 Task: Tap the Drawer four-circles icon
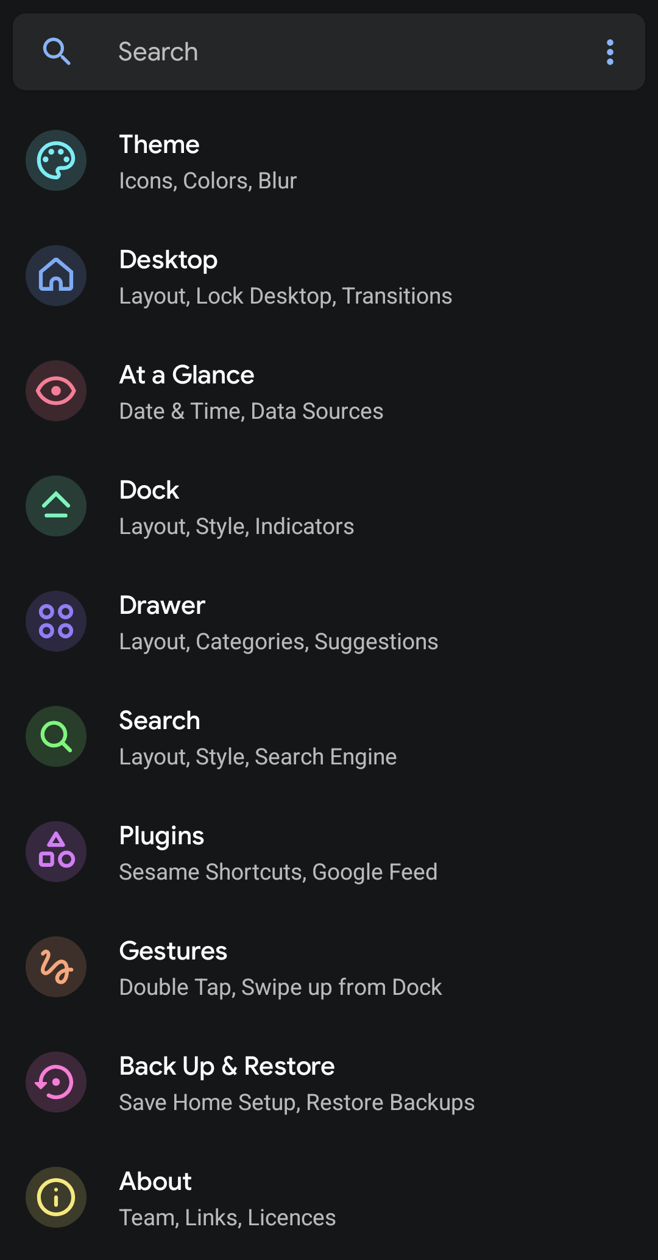click(56, 621)
